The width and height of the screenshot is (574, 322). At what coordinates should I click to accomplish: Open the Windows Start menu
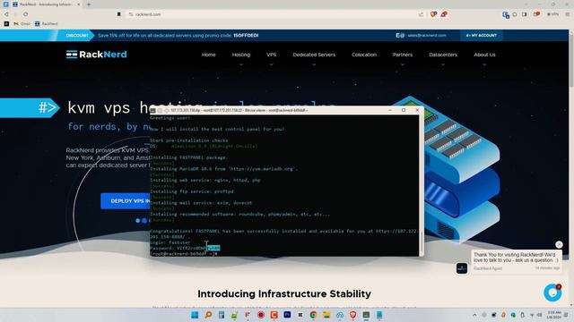195,315
